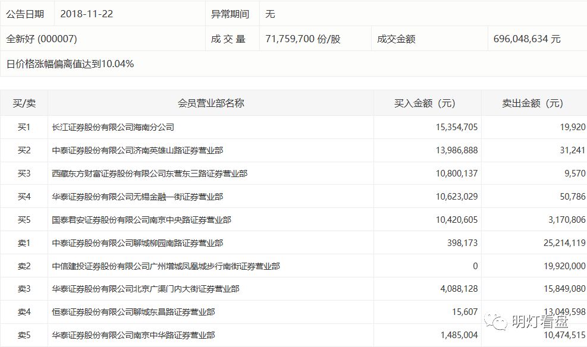Click buy amount 15,607

(x=465, y=312)
